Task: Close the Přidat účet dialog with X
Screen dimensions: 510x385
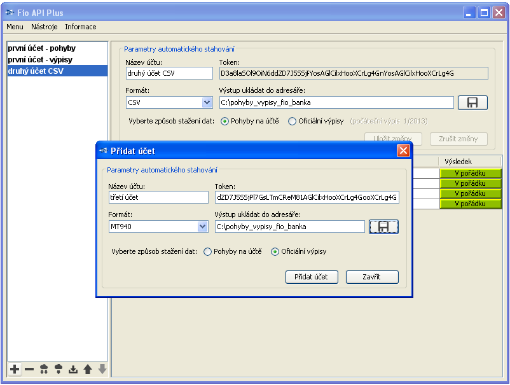Action: 403,151
